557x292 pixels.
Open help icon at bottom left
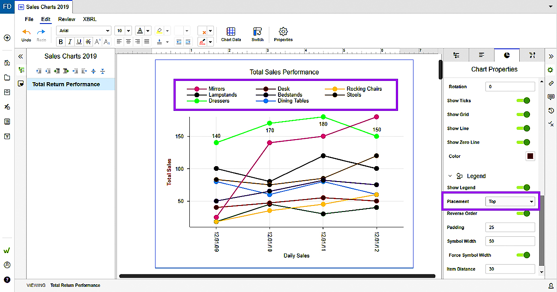point(7,280)
